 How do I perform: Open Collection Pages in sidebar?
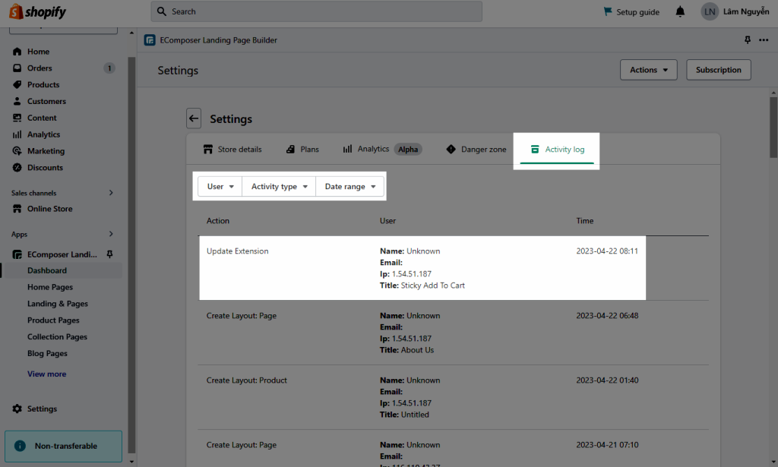57,336
